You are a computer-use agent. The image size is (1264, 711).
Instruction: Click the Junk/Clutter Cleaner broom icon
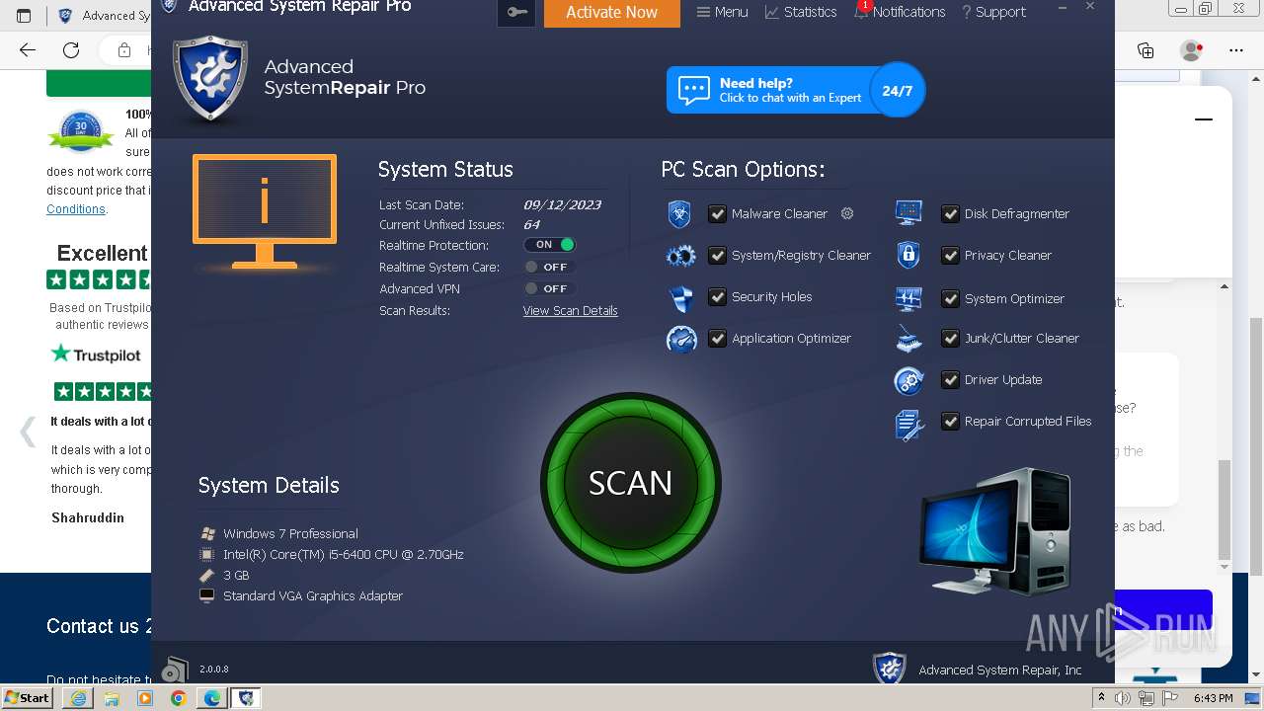tap(908, 339)
